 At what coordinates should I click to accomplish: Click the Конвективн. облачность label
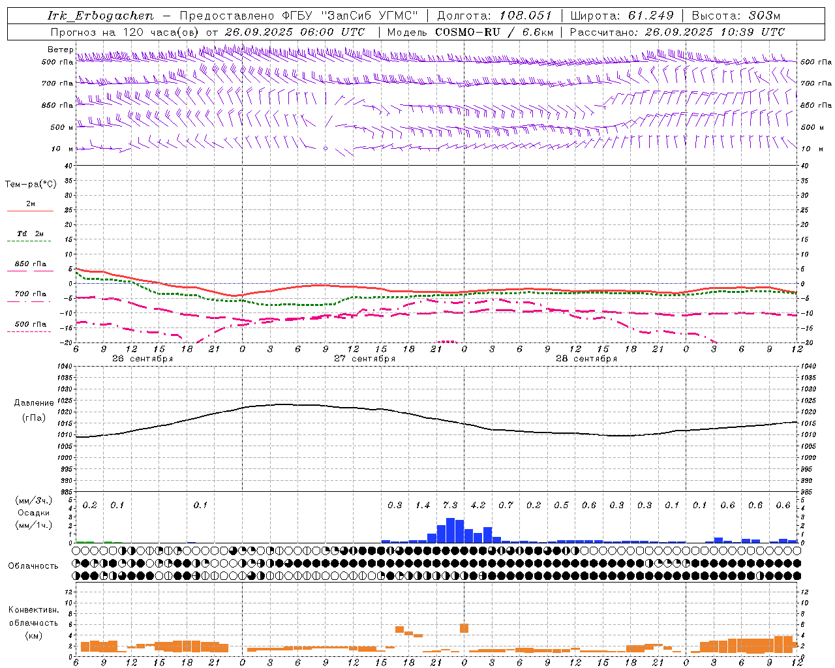click(x=33, y=616)
